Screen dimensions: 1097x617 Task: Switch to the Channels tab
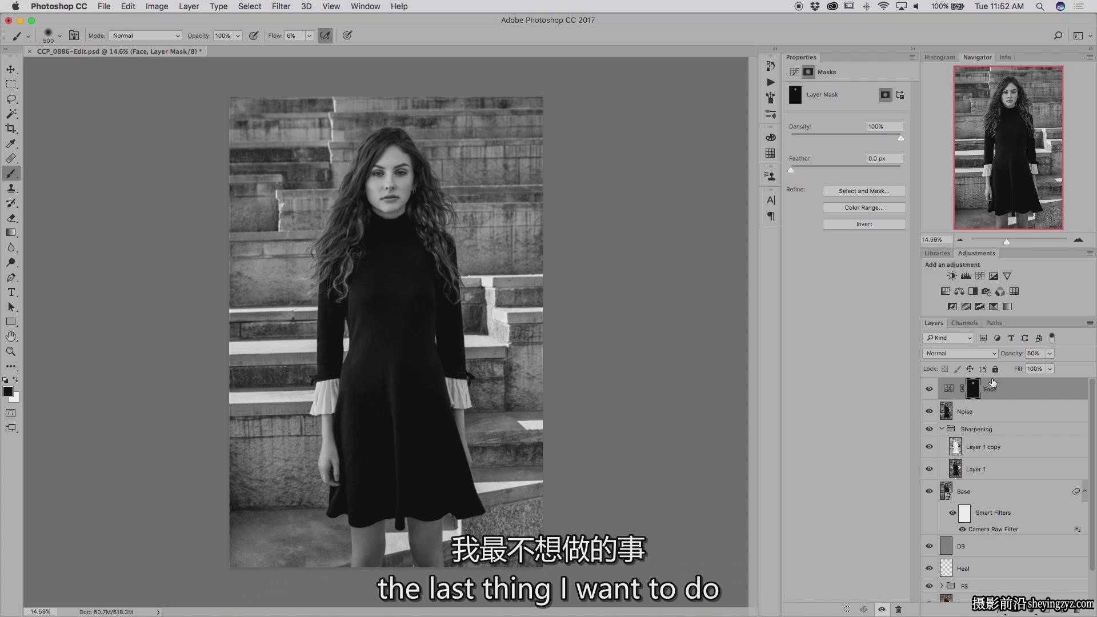(964, 323)
